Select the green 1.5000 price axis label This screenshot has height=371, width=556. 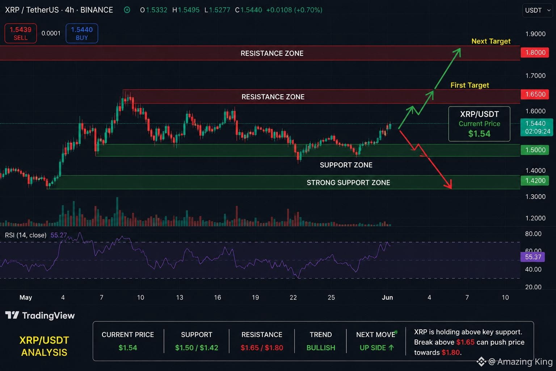click(535, 150)
